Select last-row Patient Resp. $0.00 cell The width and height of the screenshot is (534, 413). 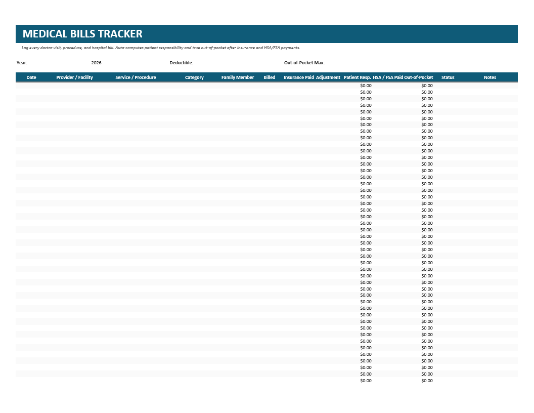click(x=366, y=381)
